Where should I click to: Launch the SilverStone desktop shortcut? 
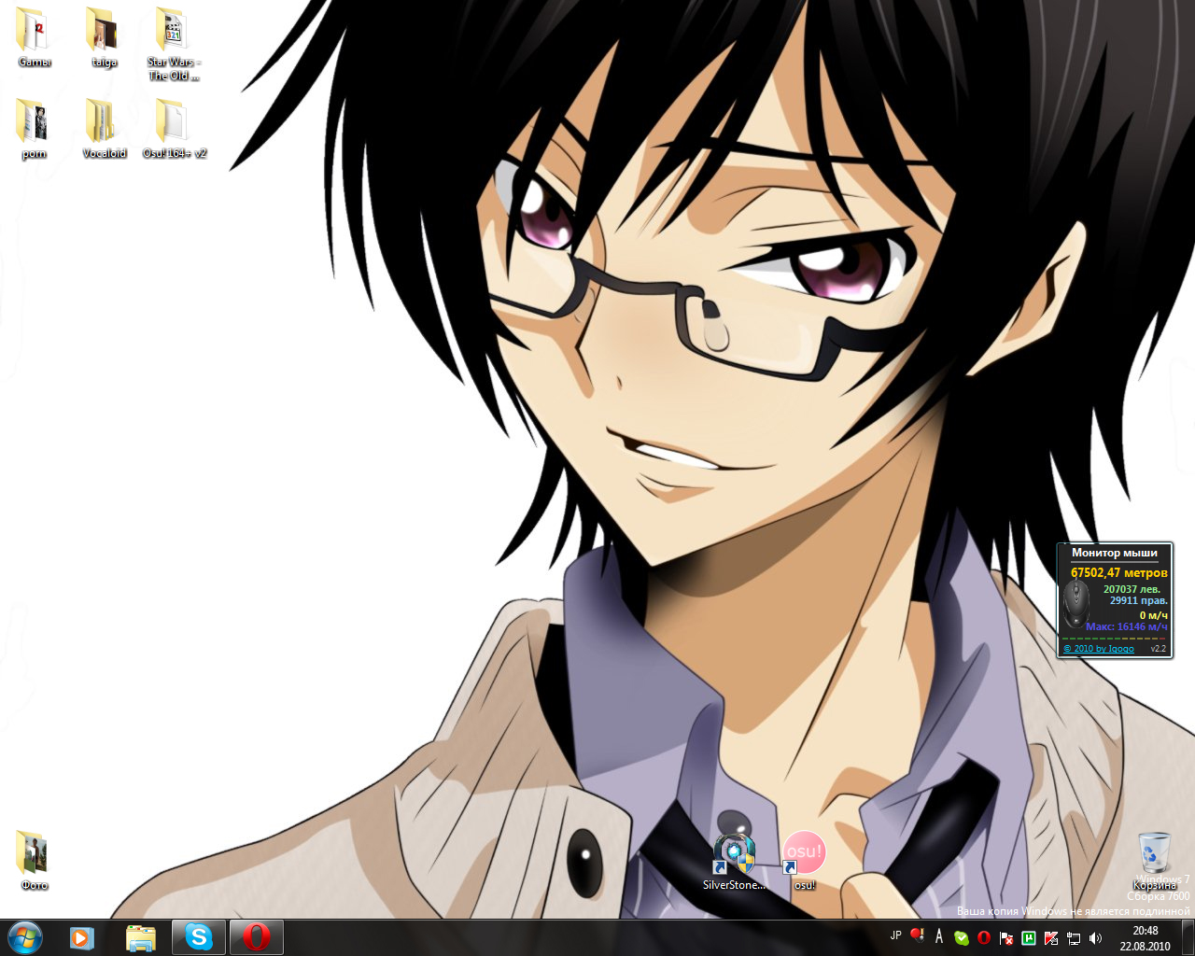point(734,854)
